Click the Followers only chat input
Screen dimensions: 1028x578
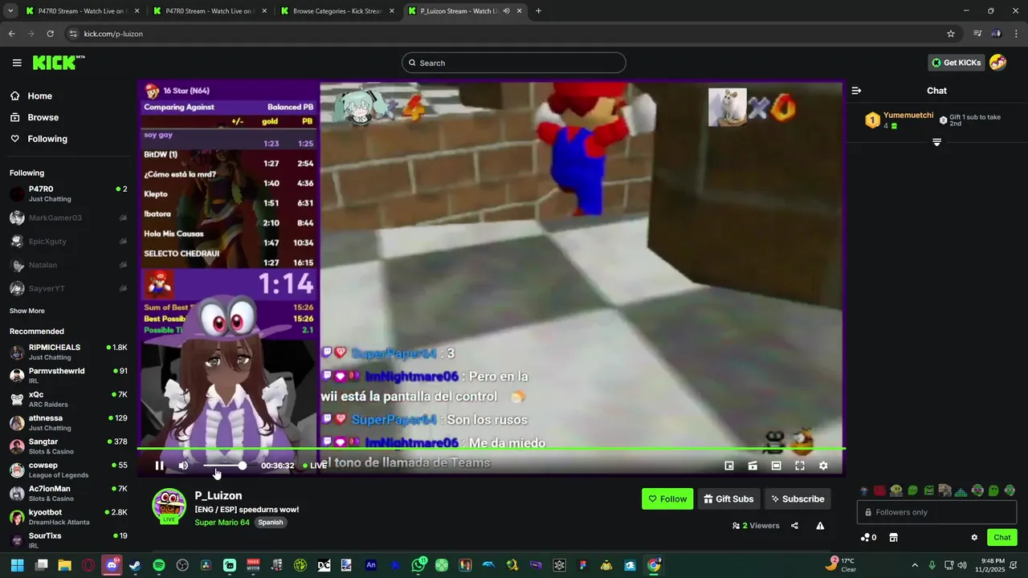936,512
